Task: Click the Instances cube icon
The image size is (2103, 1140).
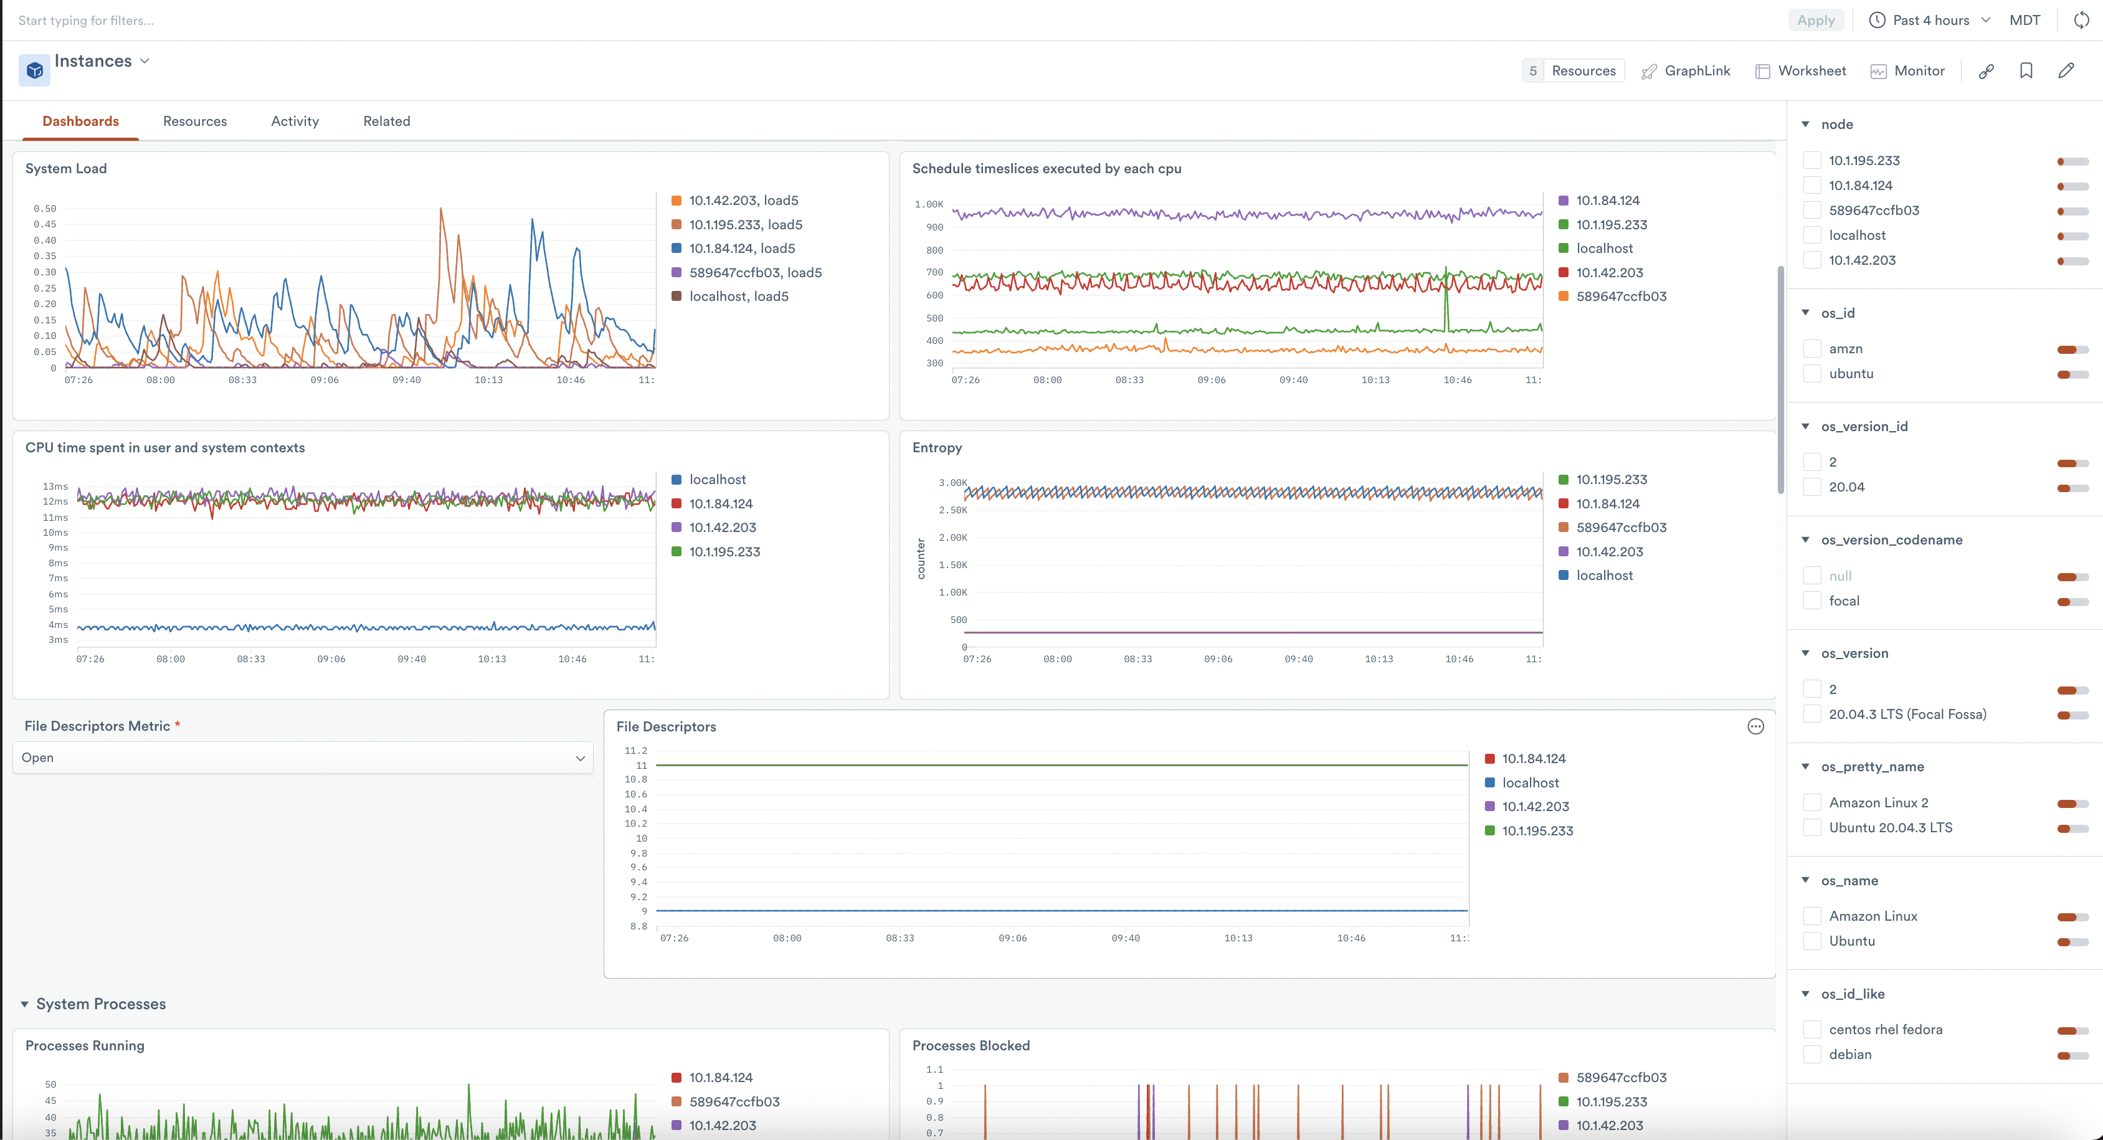Action: point(34,70)
